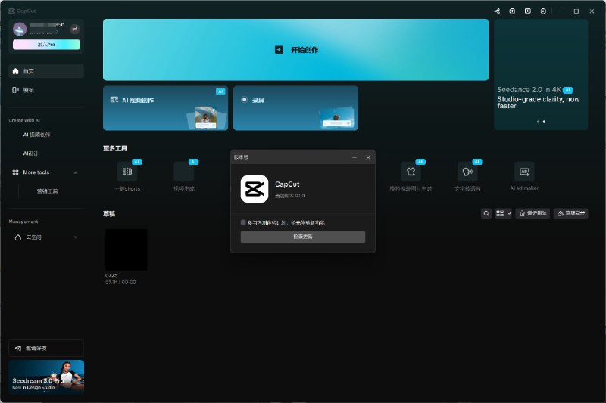Click the CapCut logo in title bar
The width and height of the screenshot is (606, 403).
(11, 11)
